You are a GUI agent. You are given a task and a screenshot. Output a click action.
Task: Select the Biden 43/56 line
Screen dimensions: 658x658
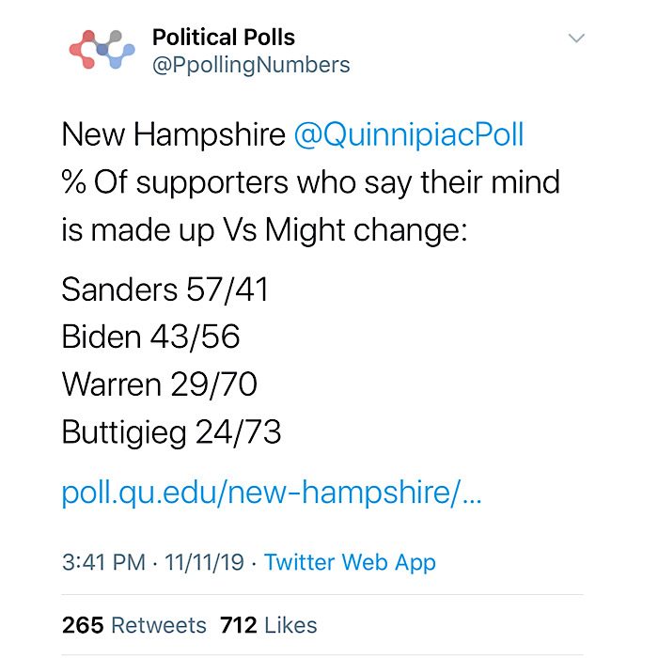coord(150,337)
